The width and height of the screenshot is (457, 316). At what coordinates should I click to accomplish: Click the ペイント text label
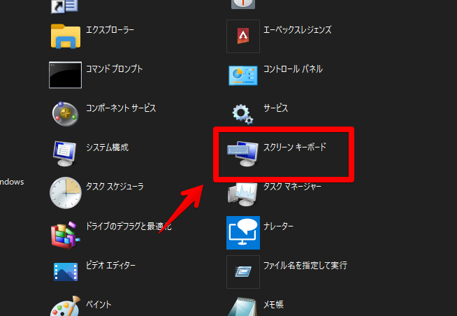pyautogui.click(x=99, y=305)
